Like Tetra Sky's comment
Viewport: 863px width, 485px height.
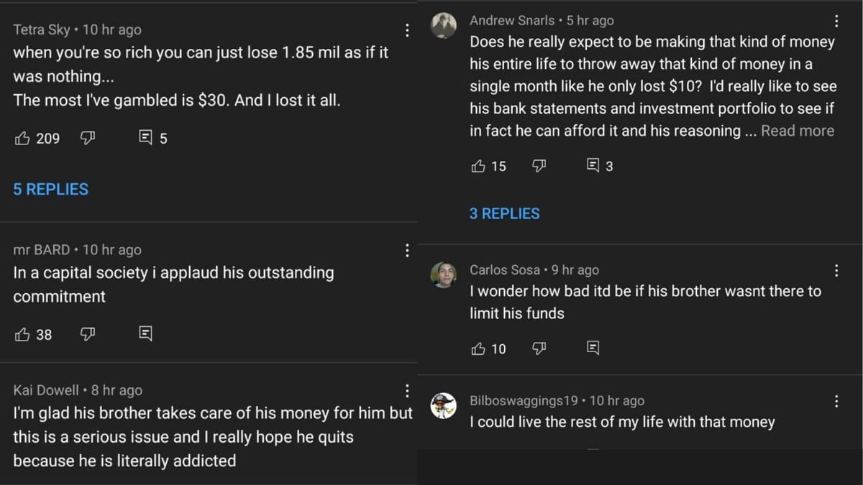[24, 138]
